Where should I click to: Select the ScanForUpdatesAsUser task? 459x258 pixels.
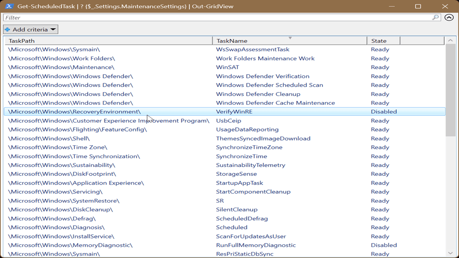(x=251, y=236)
